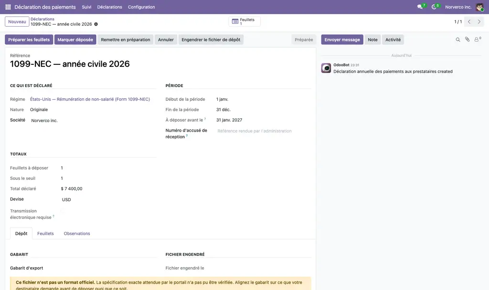Click Marquer déposée button

click(x=75, y=40)
